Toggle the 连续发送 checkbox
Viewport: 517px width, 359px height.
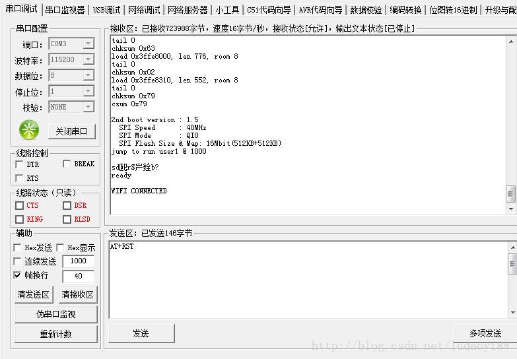point(17,261)
